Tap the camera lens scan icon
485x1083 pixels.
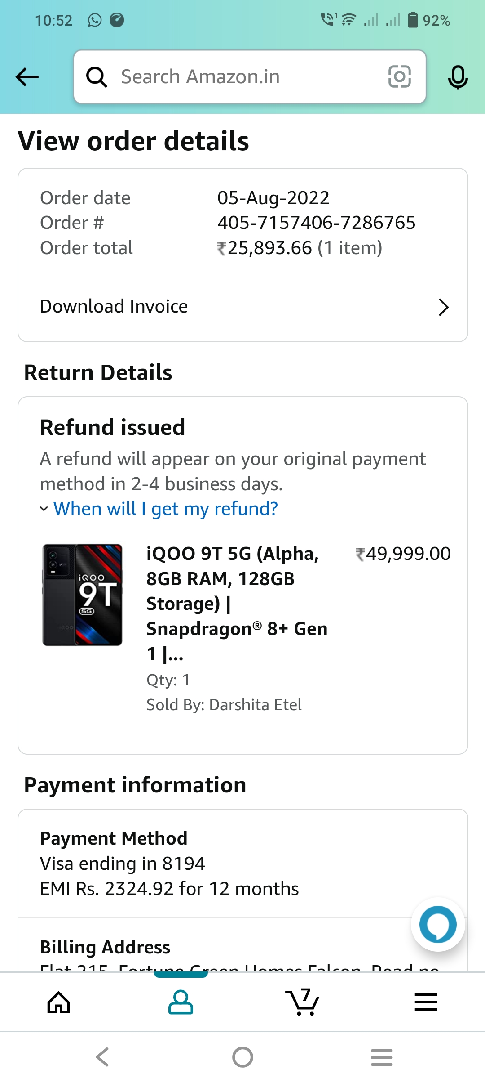[399, 76]
